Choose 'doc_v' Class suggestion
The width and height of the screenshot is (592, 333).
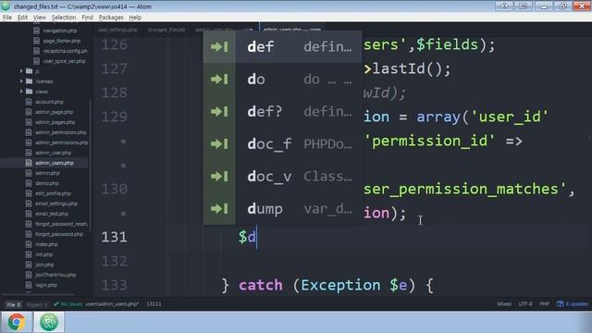click(282, 177)
